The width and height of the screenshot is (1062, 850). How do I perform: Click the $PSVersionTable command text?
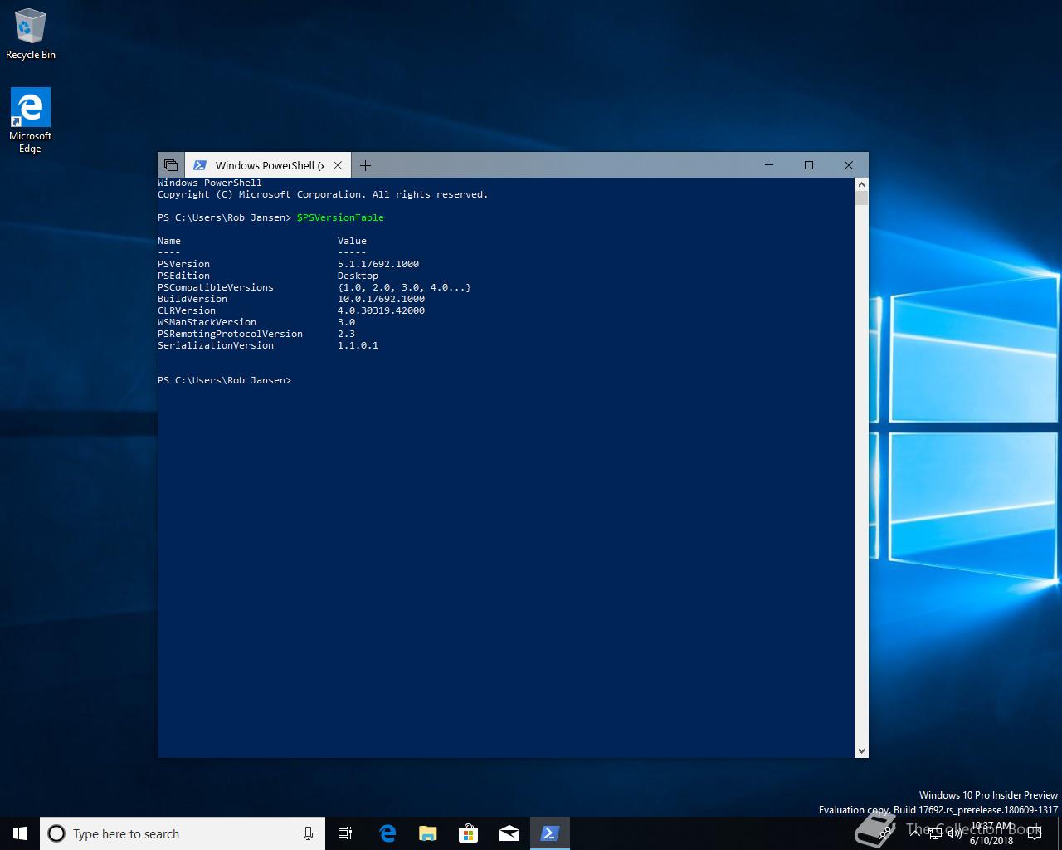click(x=340, y=217)
